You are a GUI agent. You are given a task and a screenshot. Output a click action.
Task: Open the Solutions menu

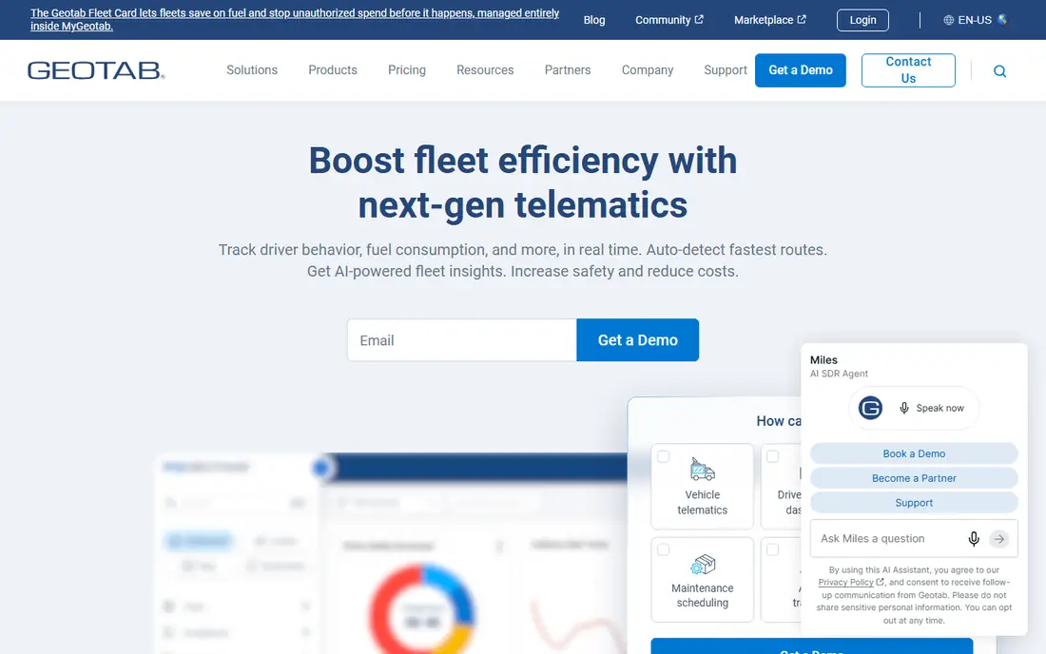coord(251,70)
